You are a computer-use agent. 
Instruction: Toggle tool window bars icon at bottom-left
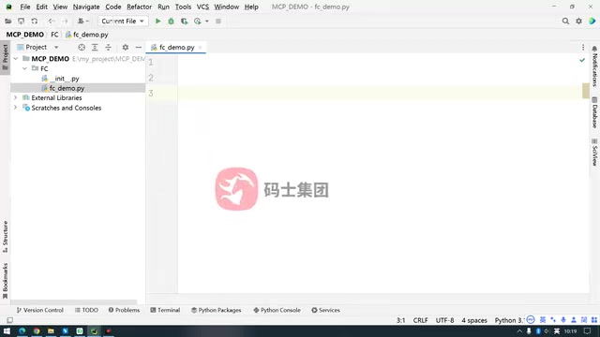(x=10, y=320)
